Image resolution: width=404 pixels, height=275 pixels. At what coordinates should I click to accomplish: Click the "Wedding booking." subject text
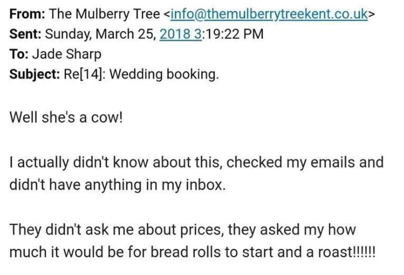click(164, 74)
